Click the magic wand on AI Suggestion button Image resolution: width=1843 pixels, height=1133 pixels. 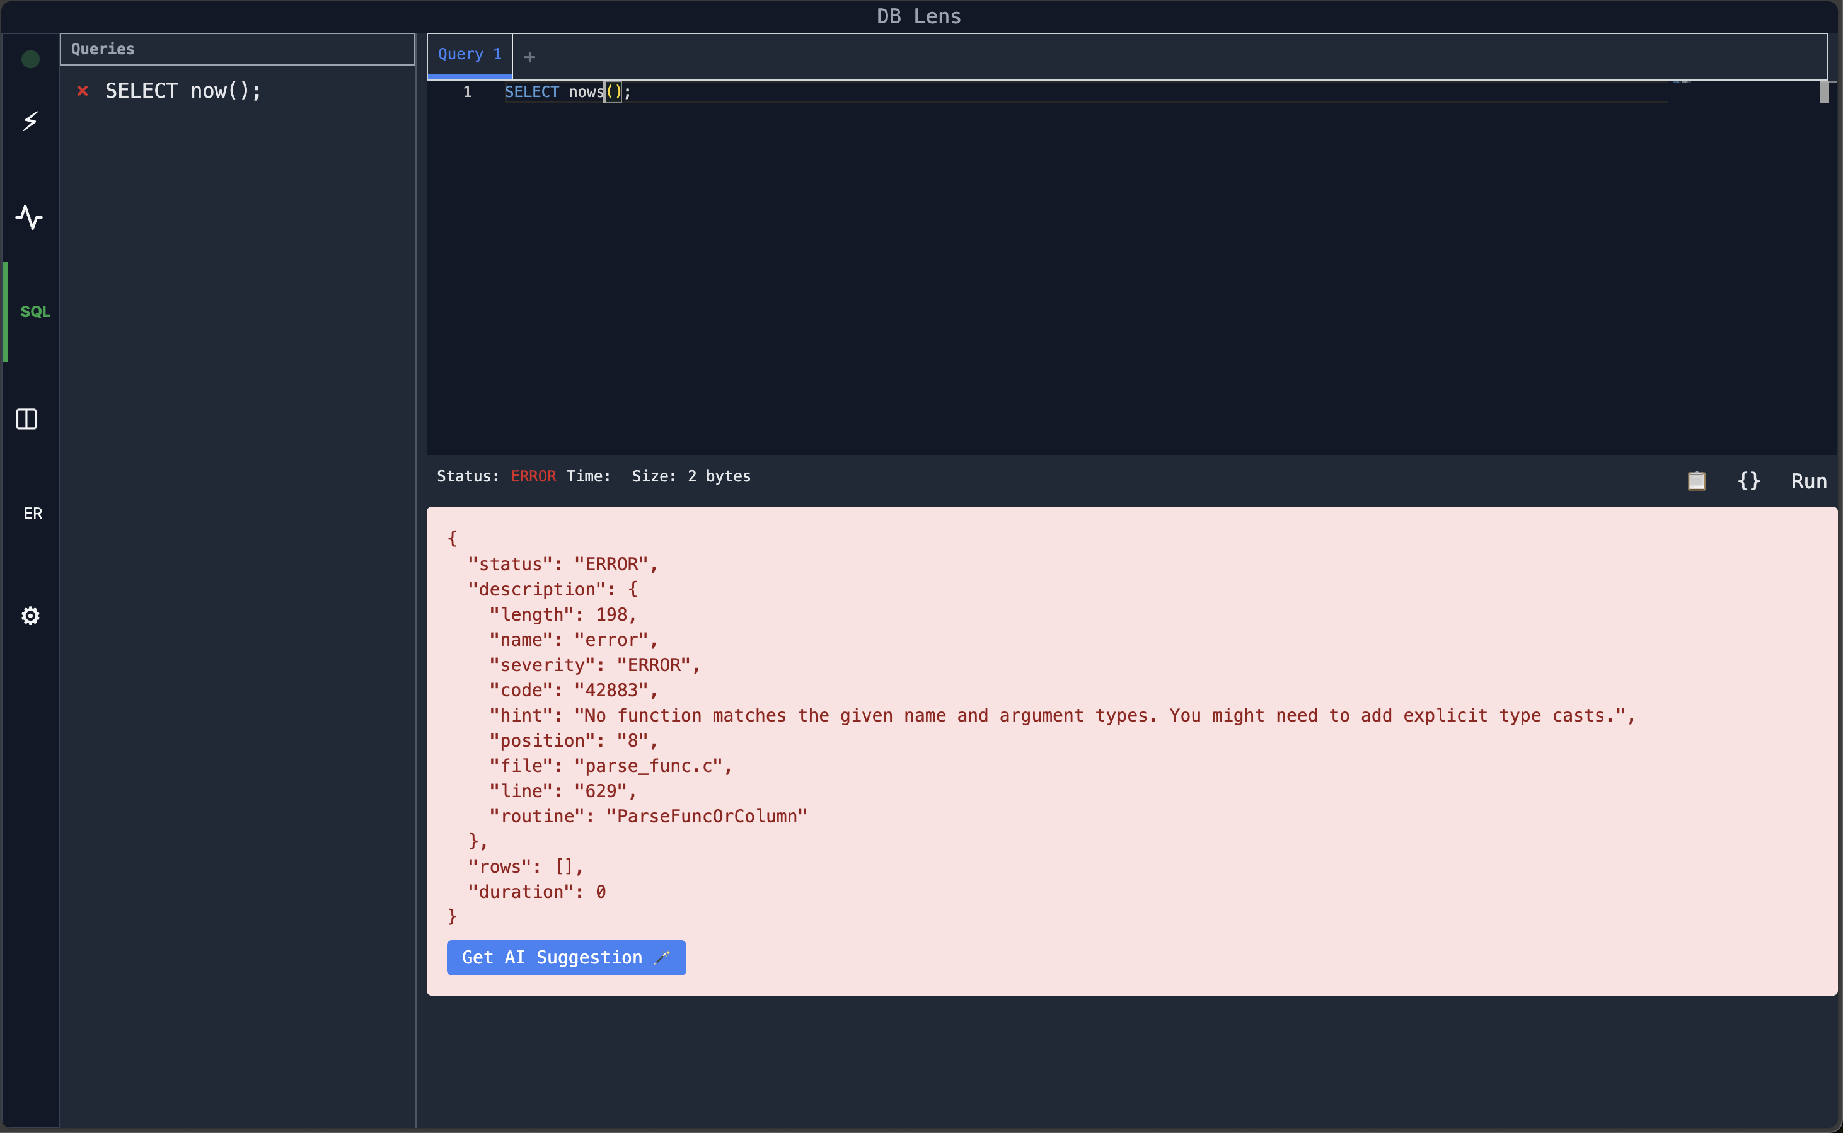662,957
